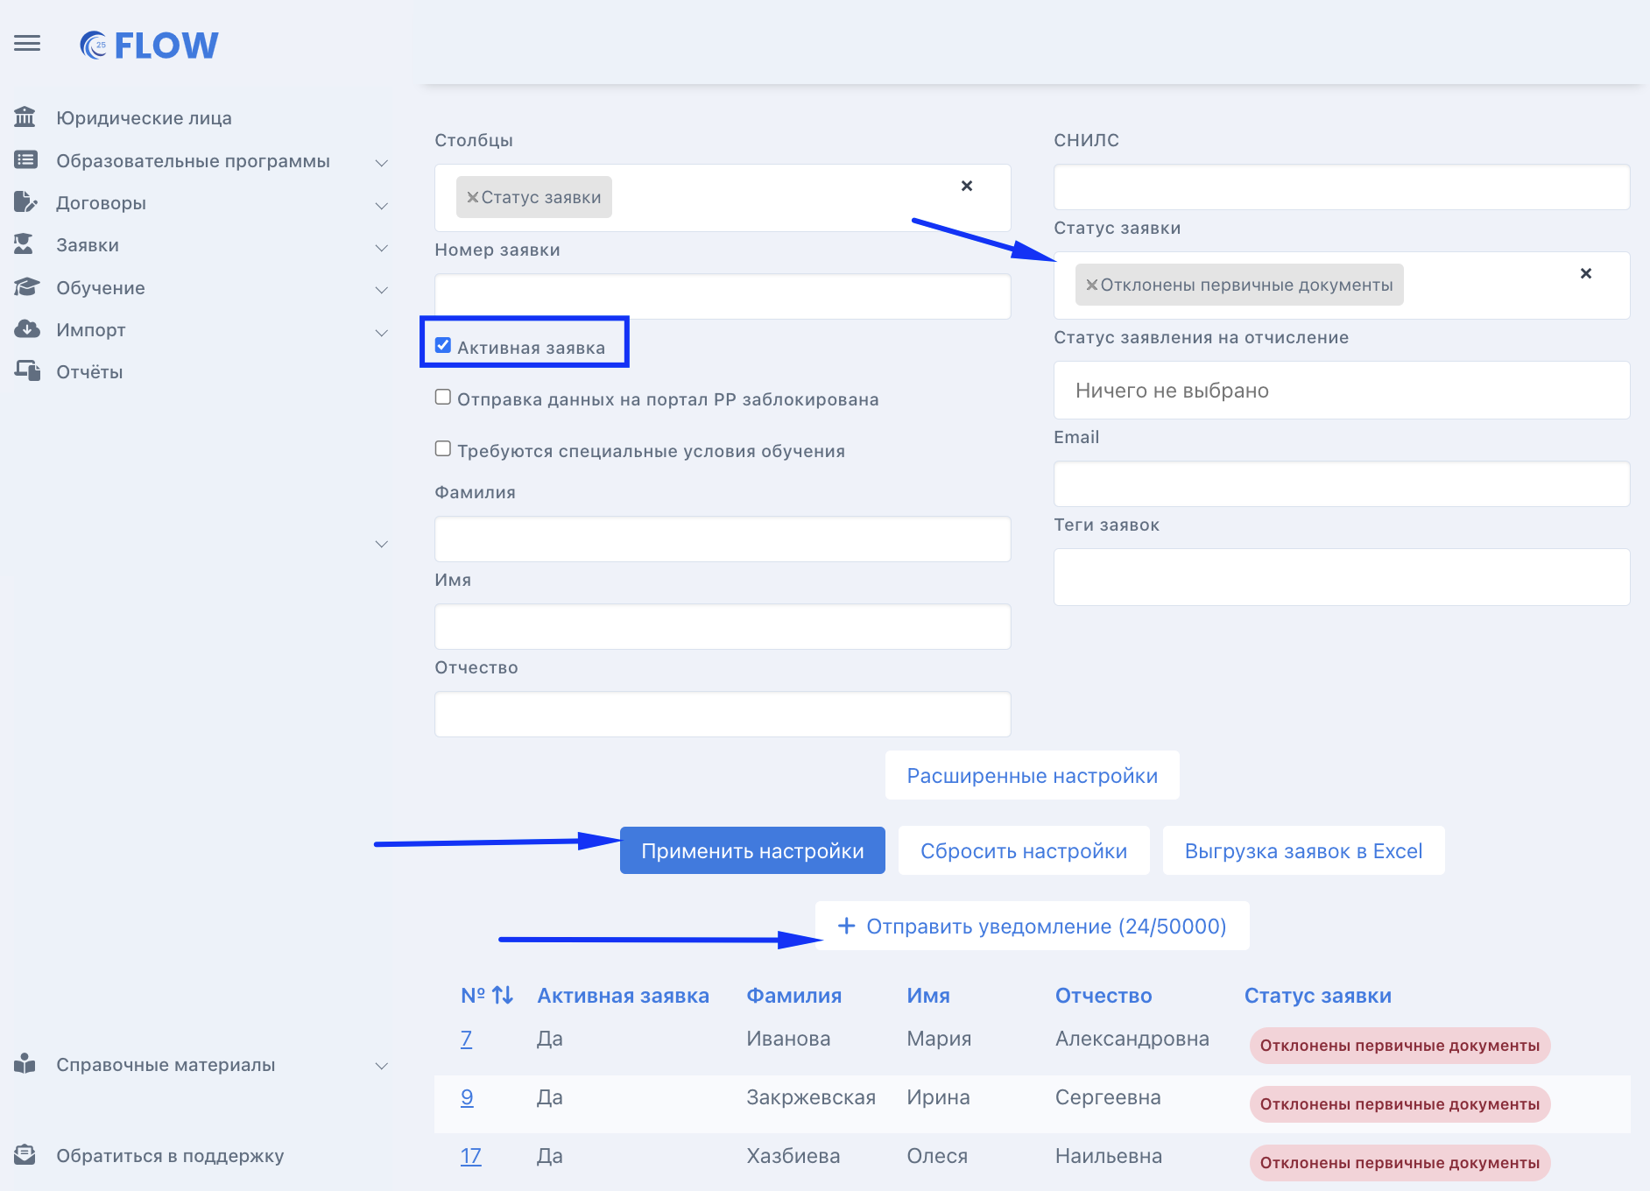This screenshot has height=1191, width=1650.
Task: Focus the Теги заявок field
Action: point(1342,576)
